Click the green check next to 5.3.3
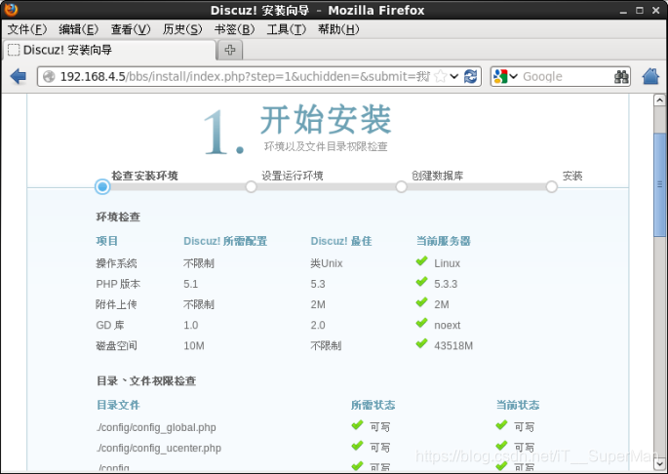Image resolution: width=668 pixels, height=474 pixels. click(x=421, y=281)
